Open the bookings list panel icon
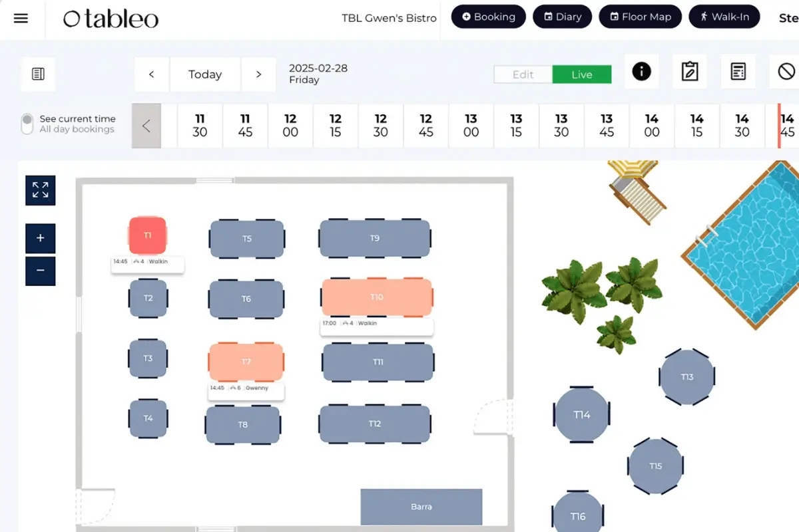This screenshot has width=799, height=532. 38,74
